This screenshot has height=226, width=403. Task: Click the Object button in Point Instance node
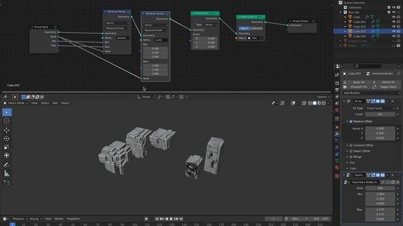pos(244,28)
